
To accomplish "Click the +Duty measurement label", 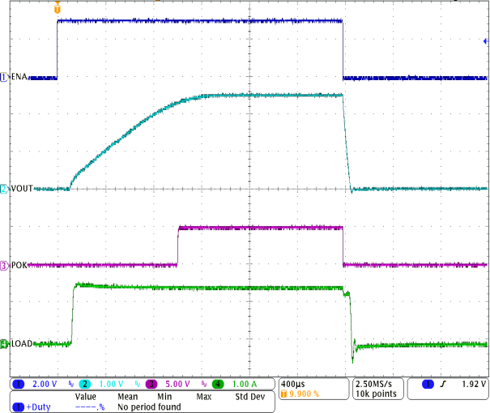I will coord(38,407).
